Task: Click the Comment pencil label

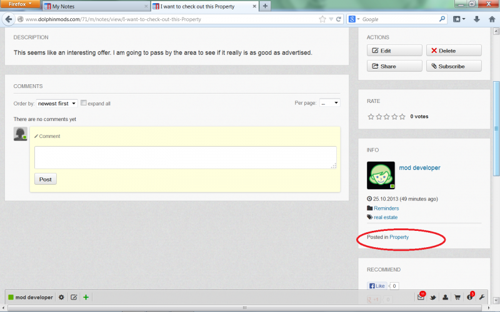Action: pyautogui.click(x=47, y=136)
